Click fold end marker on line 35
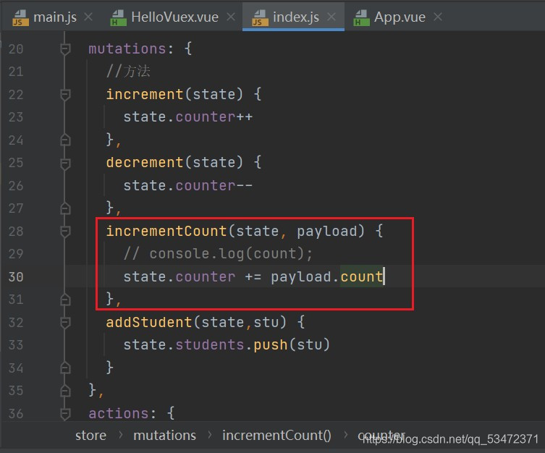The image size is (545, 453). 65,391
